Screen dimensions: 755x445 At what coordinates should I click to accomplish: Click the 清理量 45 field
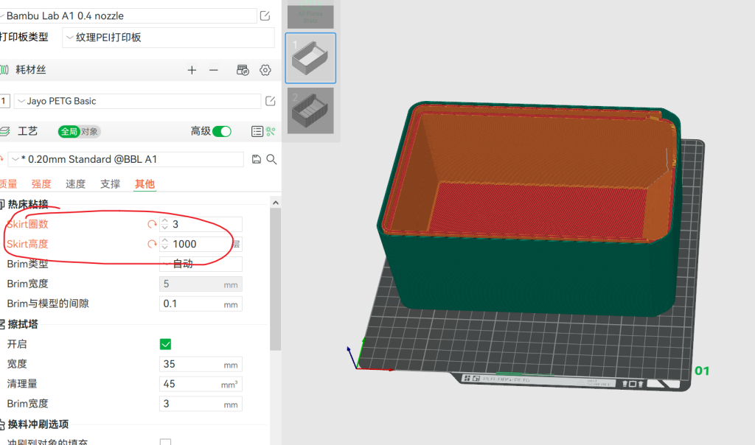tap(201, 384)
